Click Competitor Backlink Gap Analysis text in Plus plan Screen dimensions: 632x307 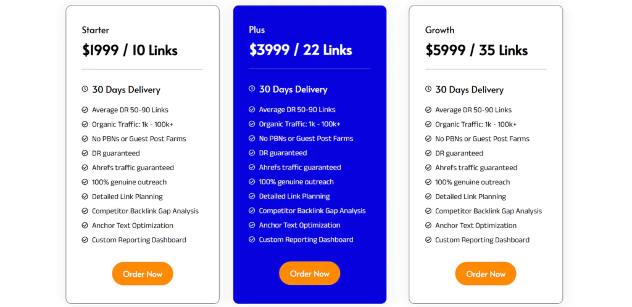pyautogui.click(x=312, y=211)
